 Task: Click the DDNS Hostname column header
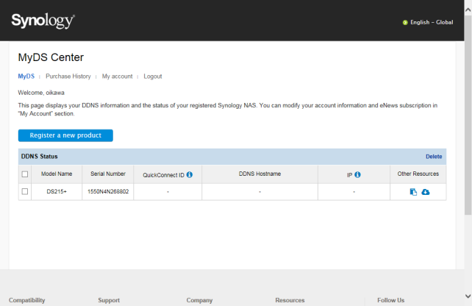(260, 174)
